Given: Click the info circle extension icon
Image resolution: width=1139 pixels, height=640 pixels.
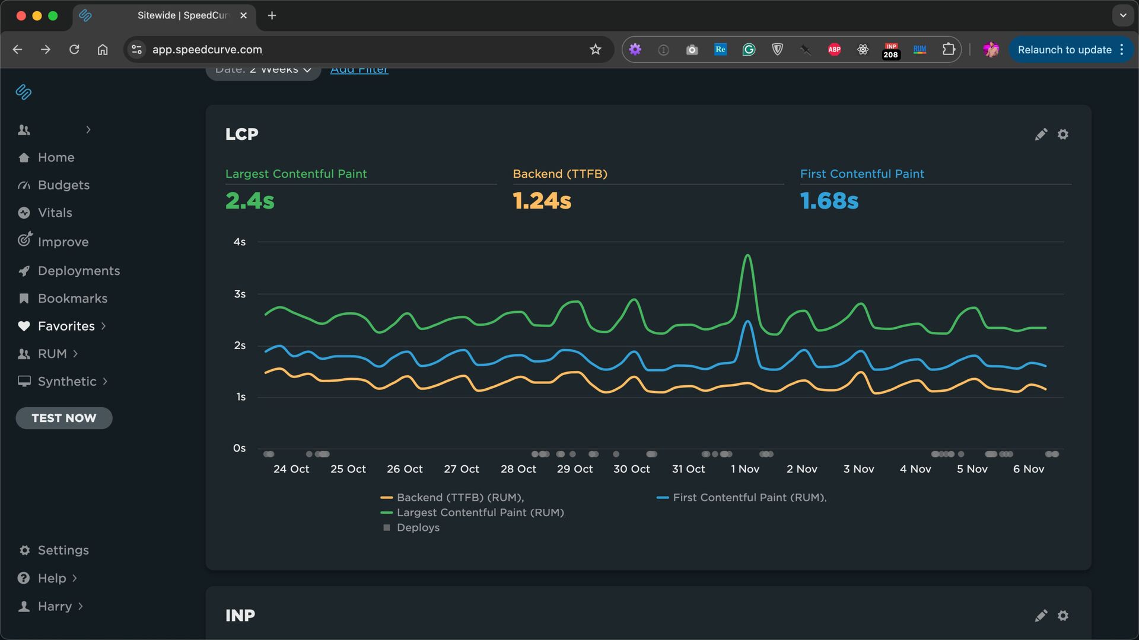Looking at the screenshot, I should pyautogui.click(x=663, y=50).
